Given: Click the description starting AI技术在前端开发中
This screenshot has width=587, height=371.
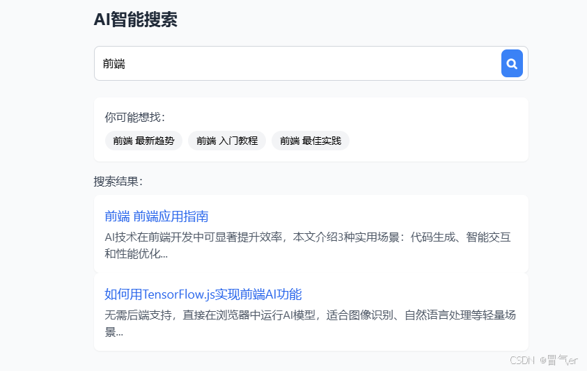Looking at the screenshot, I should coord(308,246).
